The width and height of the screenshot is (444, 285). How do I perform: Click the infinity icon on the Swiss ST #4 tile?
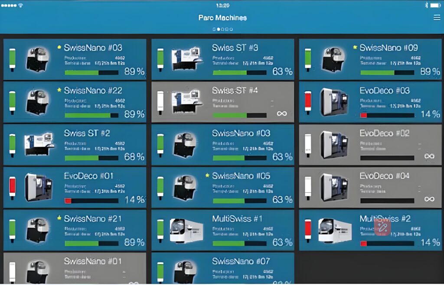coord(282,113)
